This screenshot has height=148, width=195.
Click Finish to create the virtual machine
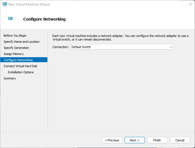157,140
